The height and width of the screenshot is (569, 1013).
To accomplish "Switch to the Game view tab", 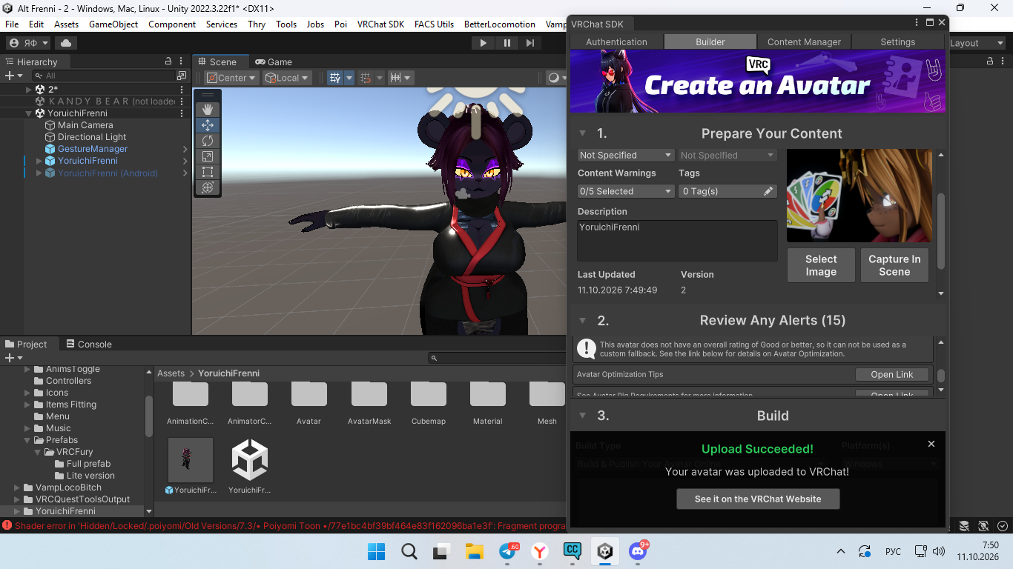I will pos(273,61).
